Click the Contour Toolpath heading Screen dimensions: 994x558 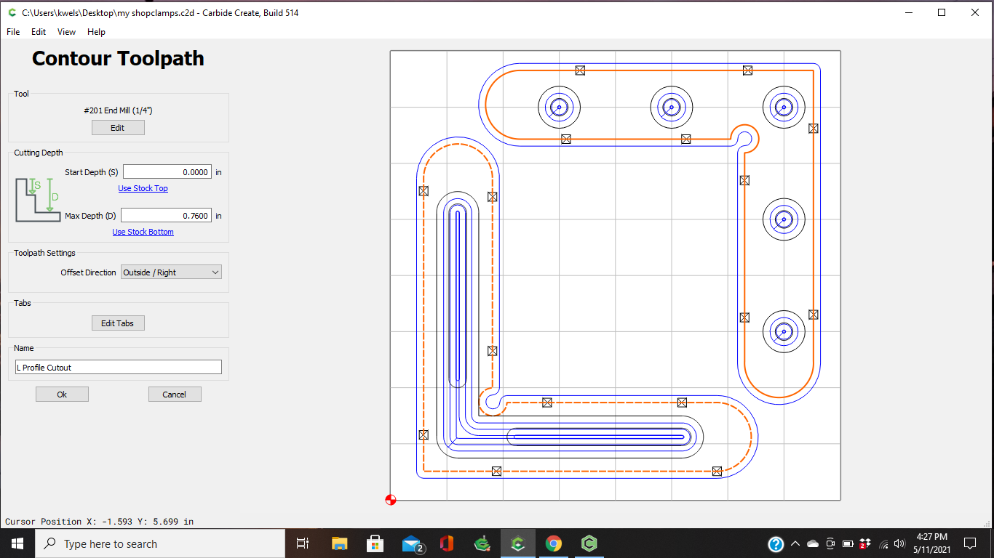[118, 59]
